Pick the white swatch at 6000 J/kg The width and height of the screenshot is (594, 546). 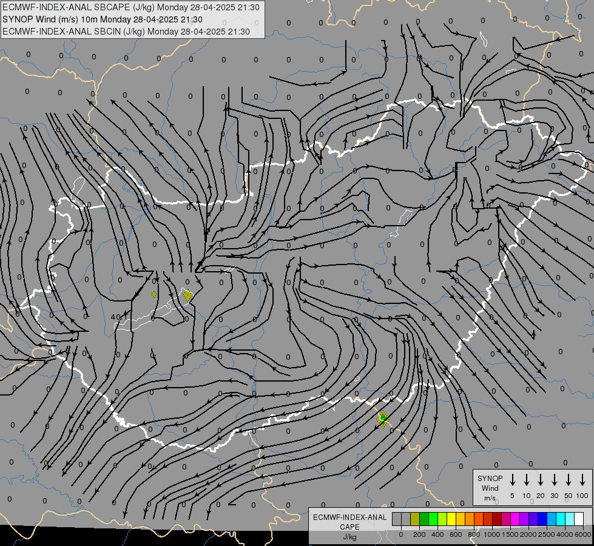[x=578, y=519]
